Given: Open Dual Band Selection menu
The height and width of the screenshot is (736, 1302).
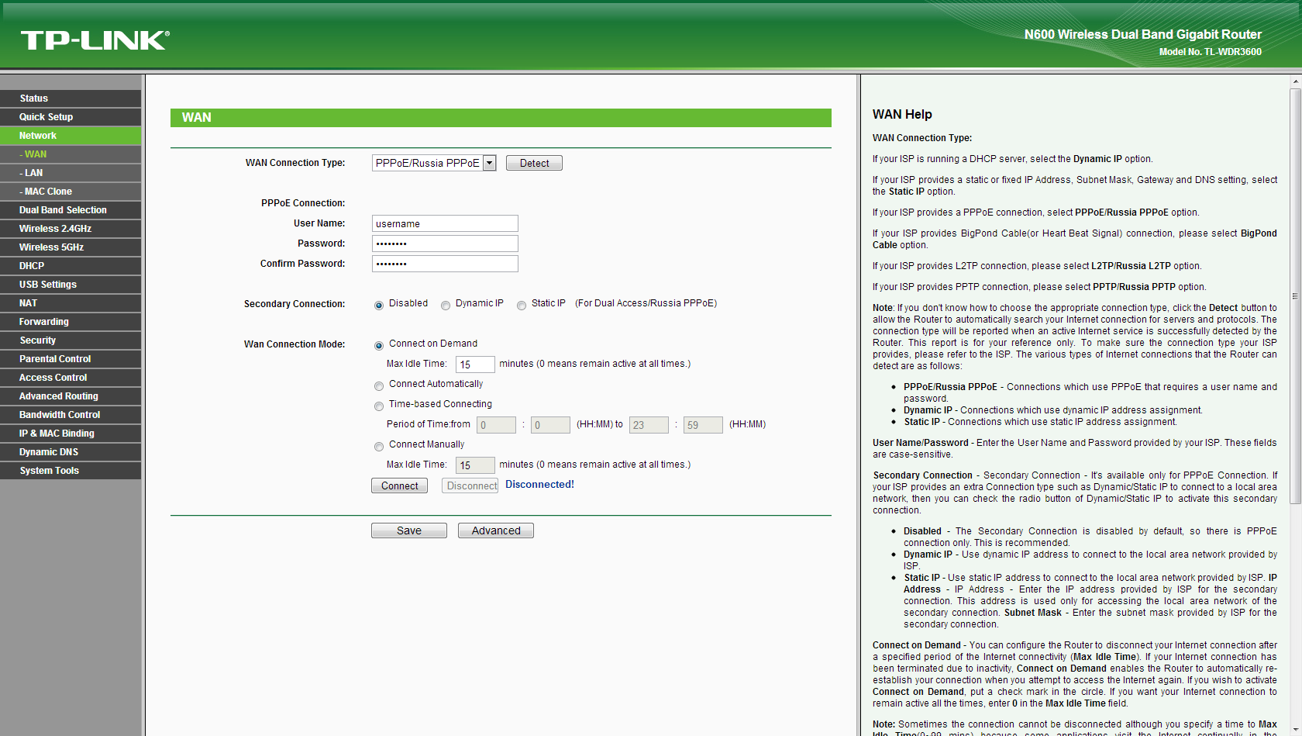Looking at the screenshot, I should tap(71, 210).
